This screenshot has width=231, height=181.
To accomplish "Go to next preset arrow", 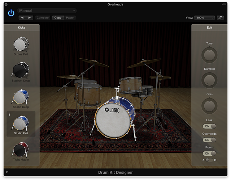I will (30, 18).
